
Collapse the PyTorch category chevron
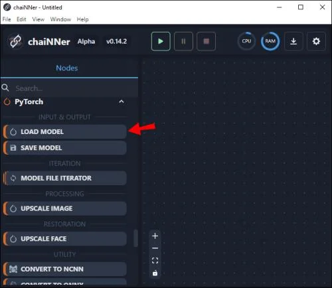pos(122,102)
